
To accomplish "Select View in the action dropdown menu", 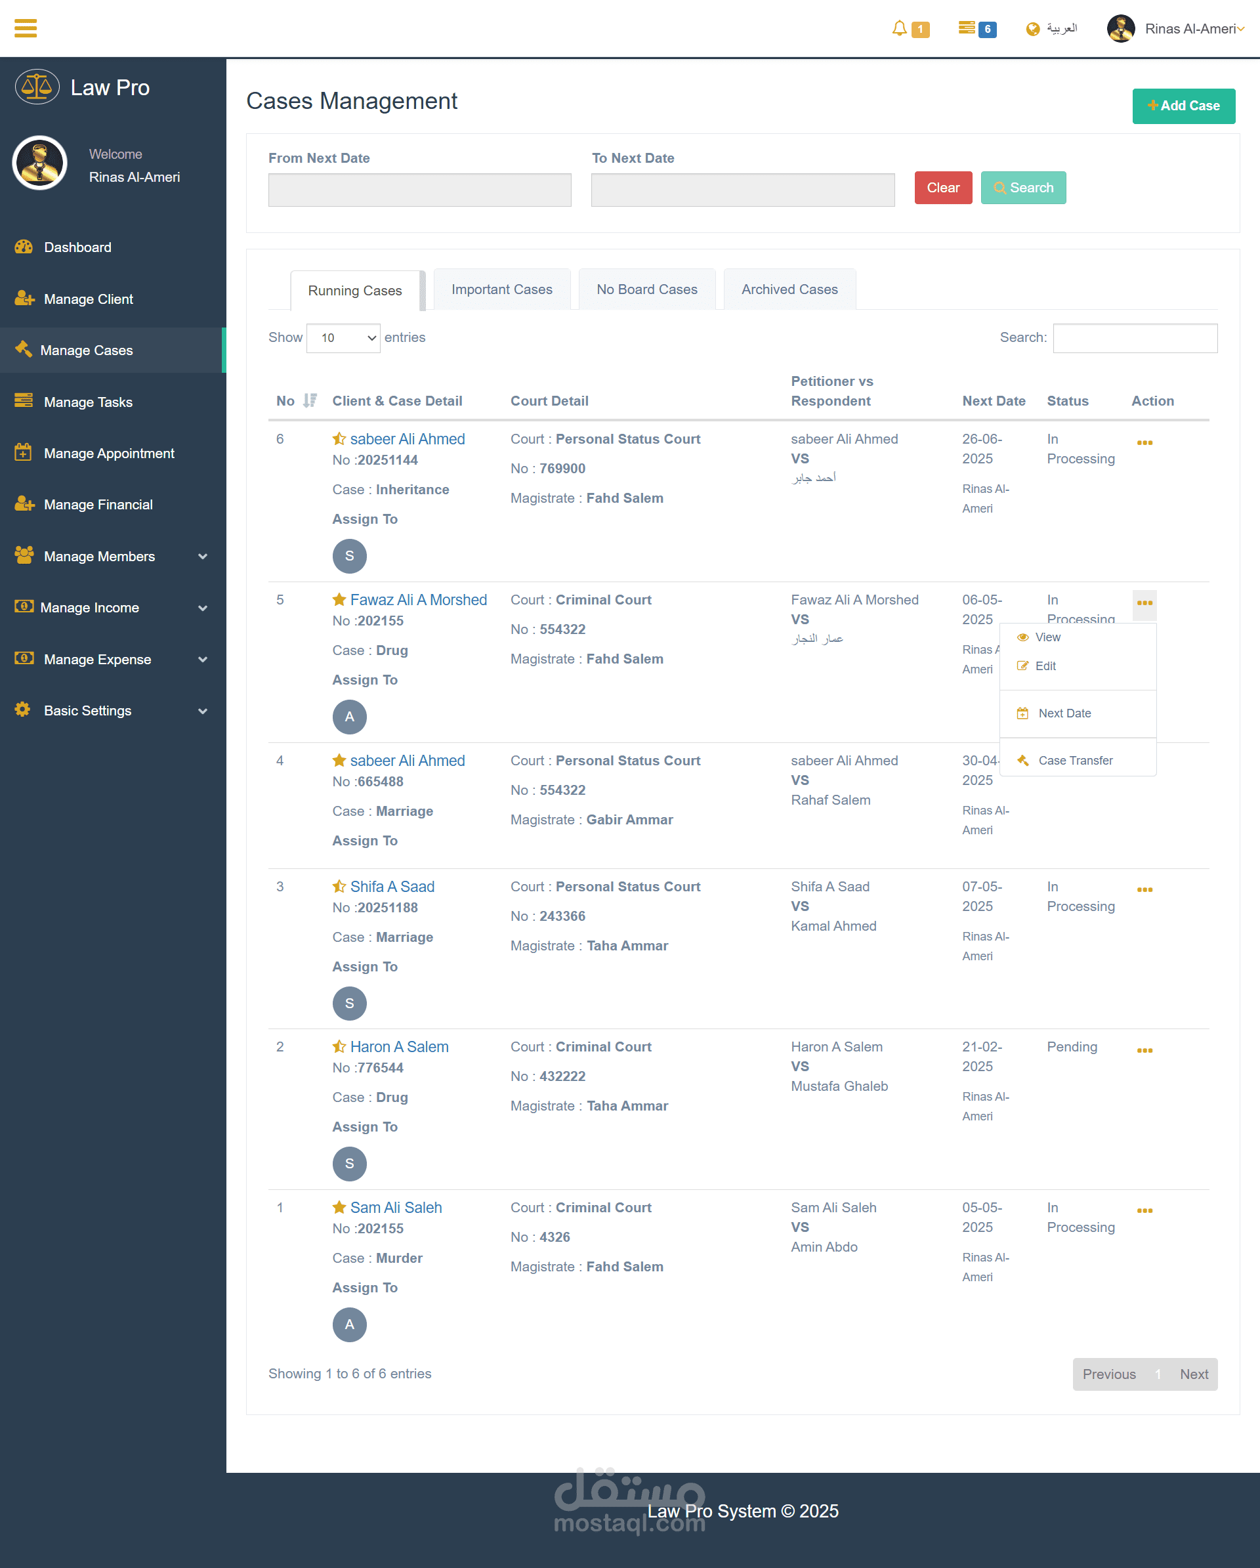I will pyautogui.click(x=1047, y=637).
